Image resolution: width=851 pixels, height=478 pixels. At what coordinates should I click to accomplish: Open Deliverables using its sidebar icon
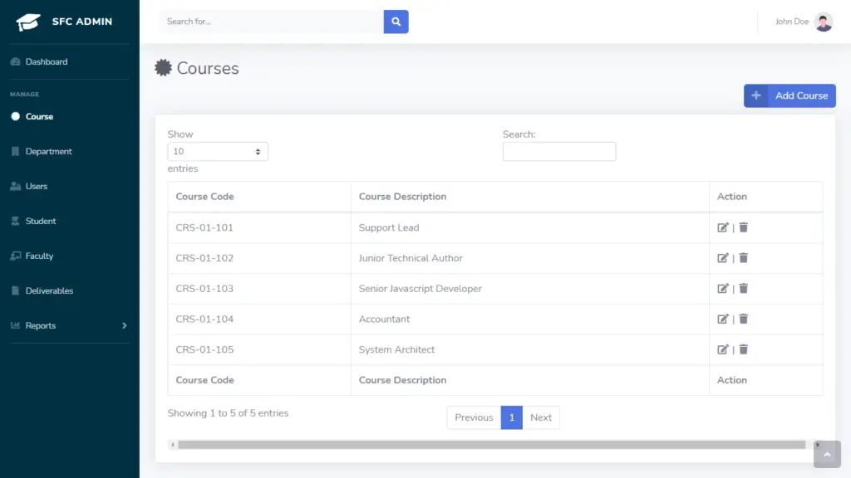[14, 290]
